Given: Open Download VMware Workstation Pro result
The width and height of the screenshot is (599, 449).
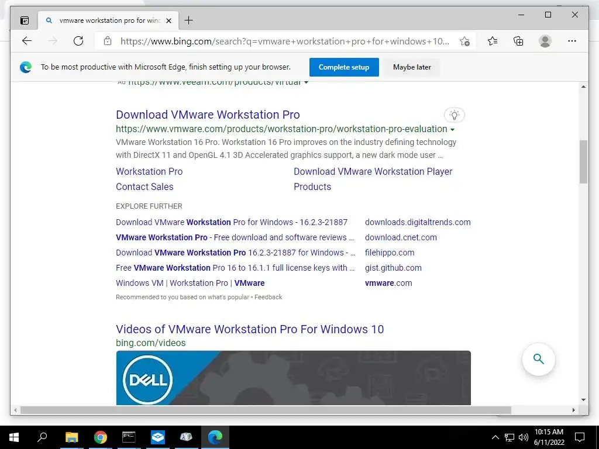Looking at the screenshot, I should [x=208, y=115].
